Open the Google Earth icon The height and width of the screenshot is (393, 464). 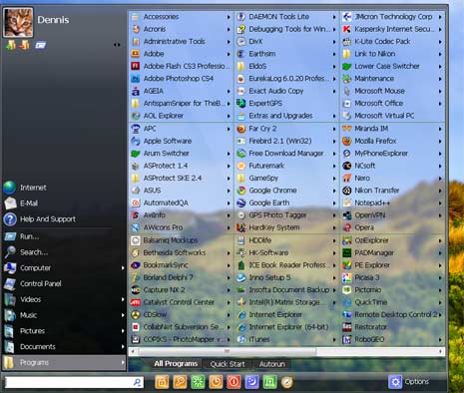pyautogui.click(x=240, y=202)
